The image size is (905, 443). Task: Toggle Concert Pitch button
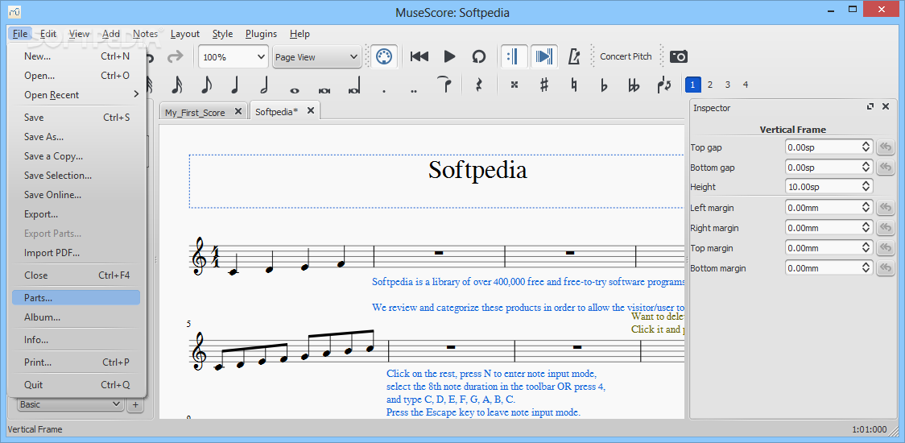pyautogui.click(x=626, y=56)
